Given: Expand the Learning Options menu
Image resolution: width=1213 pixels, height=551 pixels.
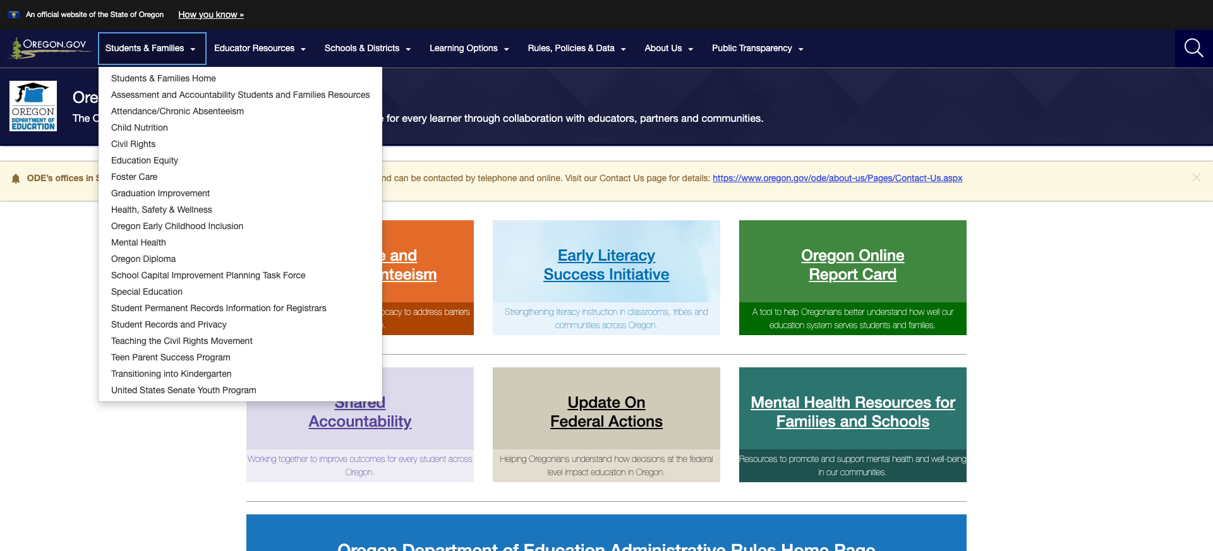Looking at the screenshot, I should [x=469, y=49].
